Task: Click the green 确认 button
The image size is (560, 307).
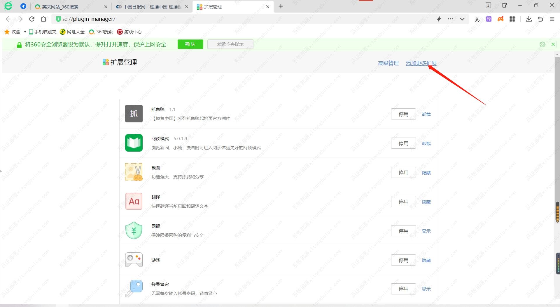Action: click(190, 44)
